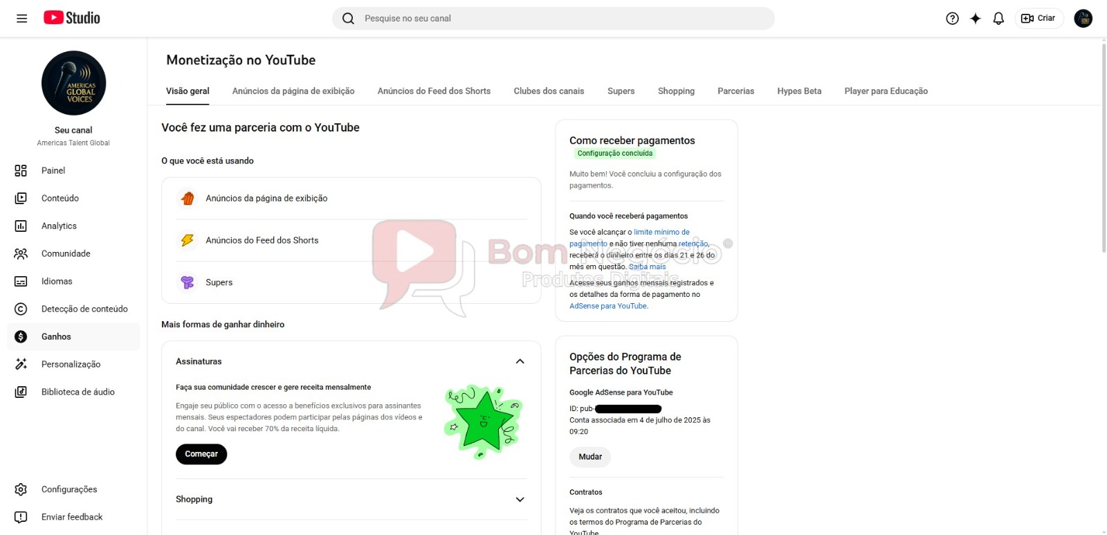Click the channel search field
Image resolution: width=1107 pixels, height=535 pixels.
click(553, 19)
